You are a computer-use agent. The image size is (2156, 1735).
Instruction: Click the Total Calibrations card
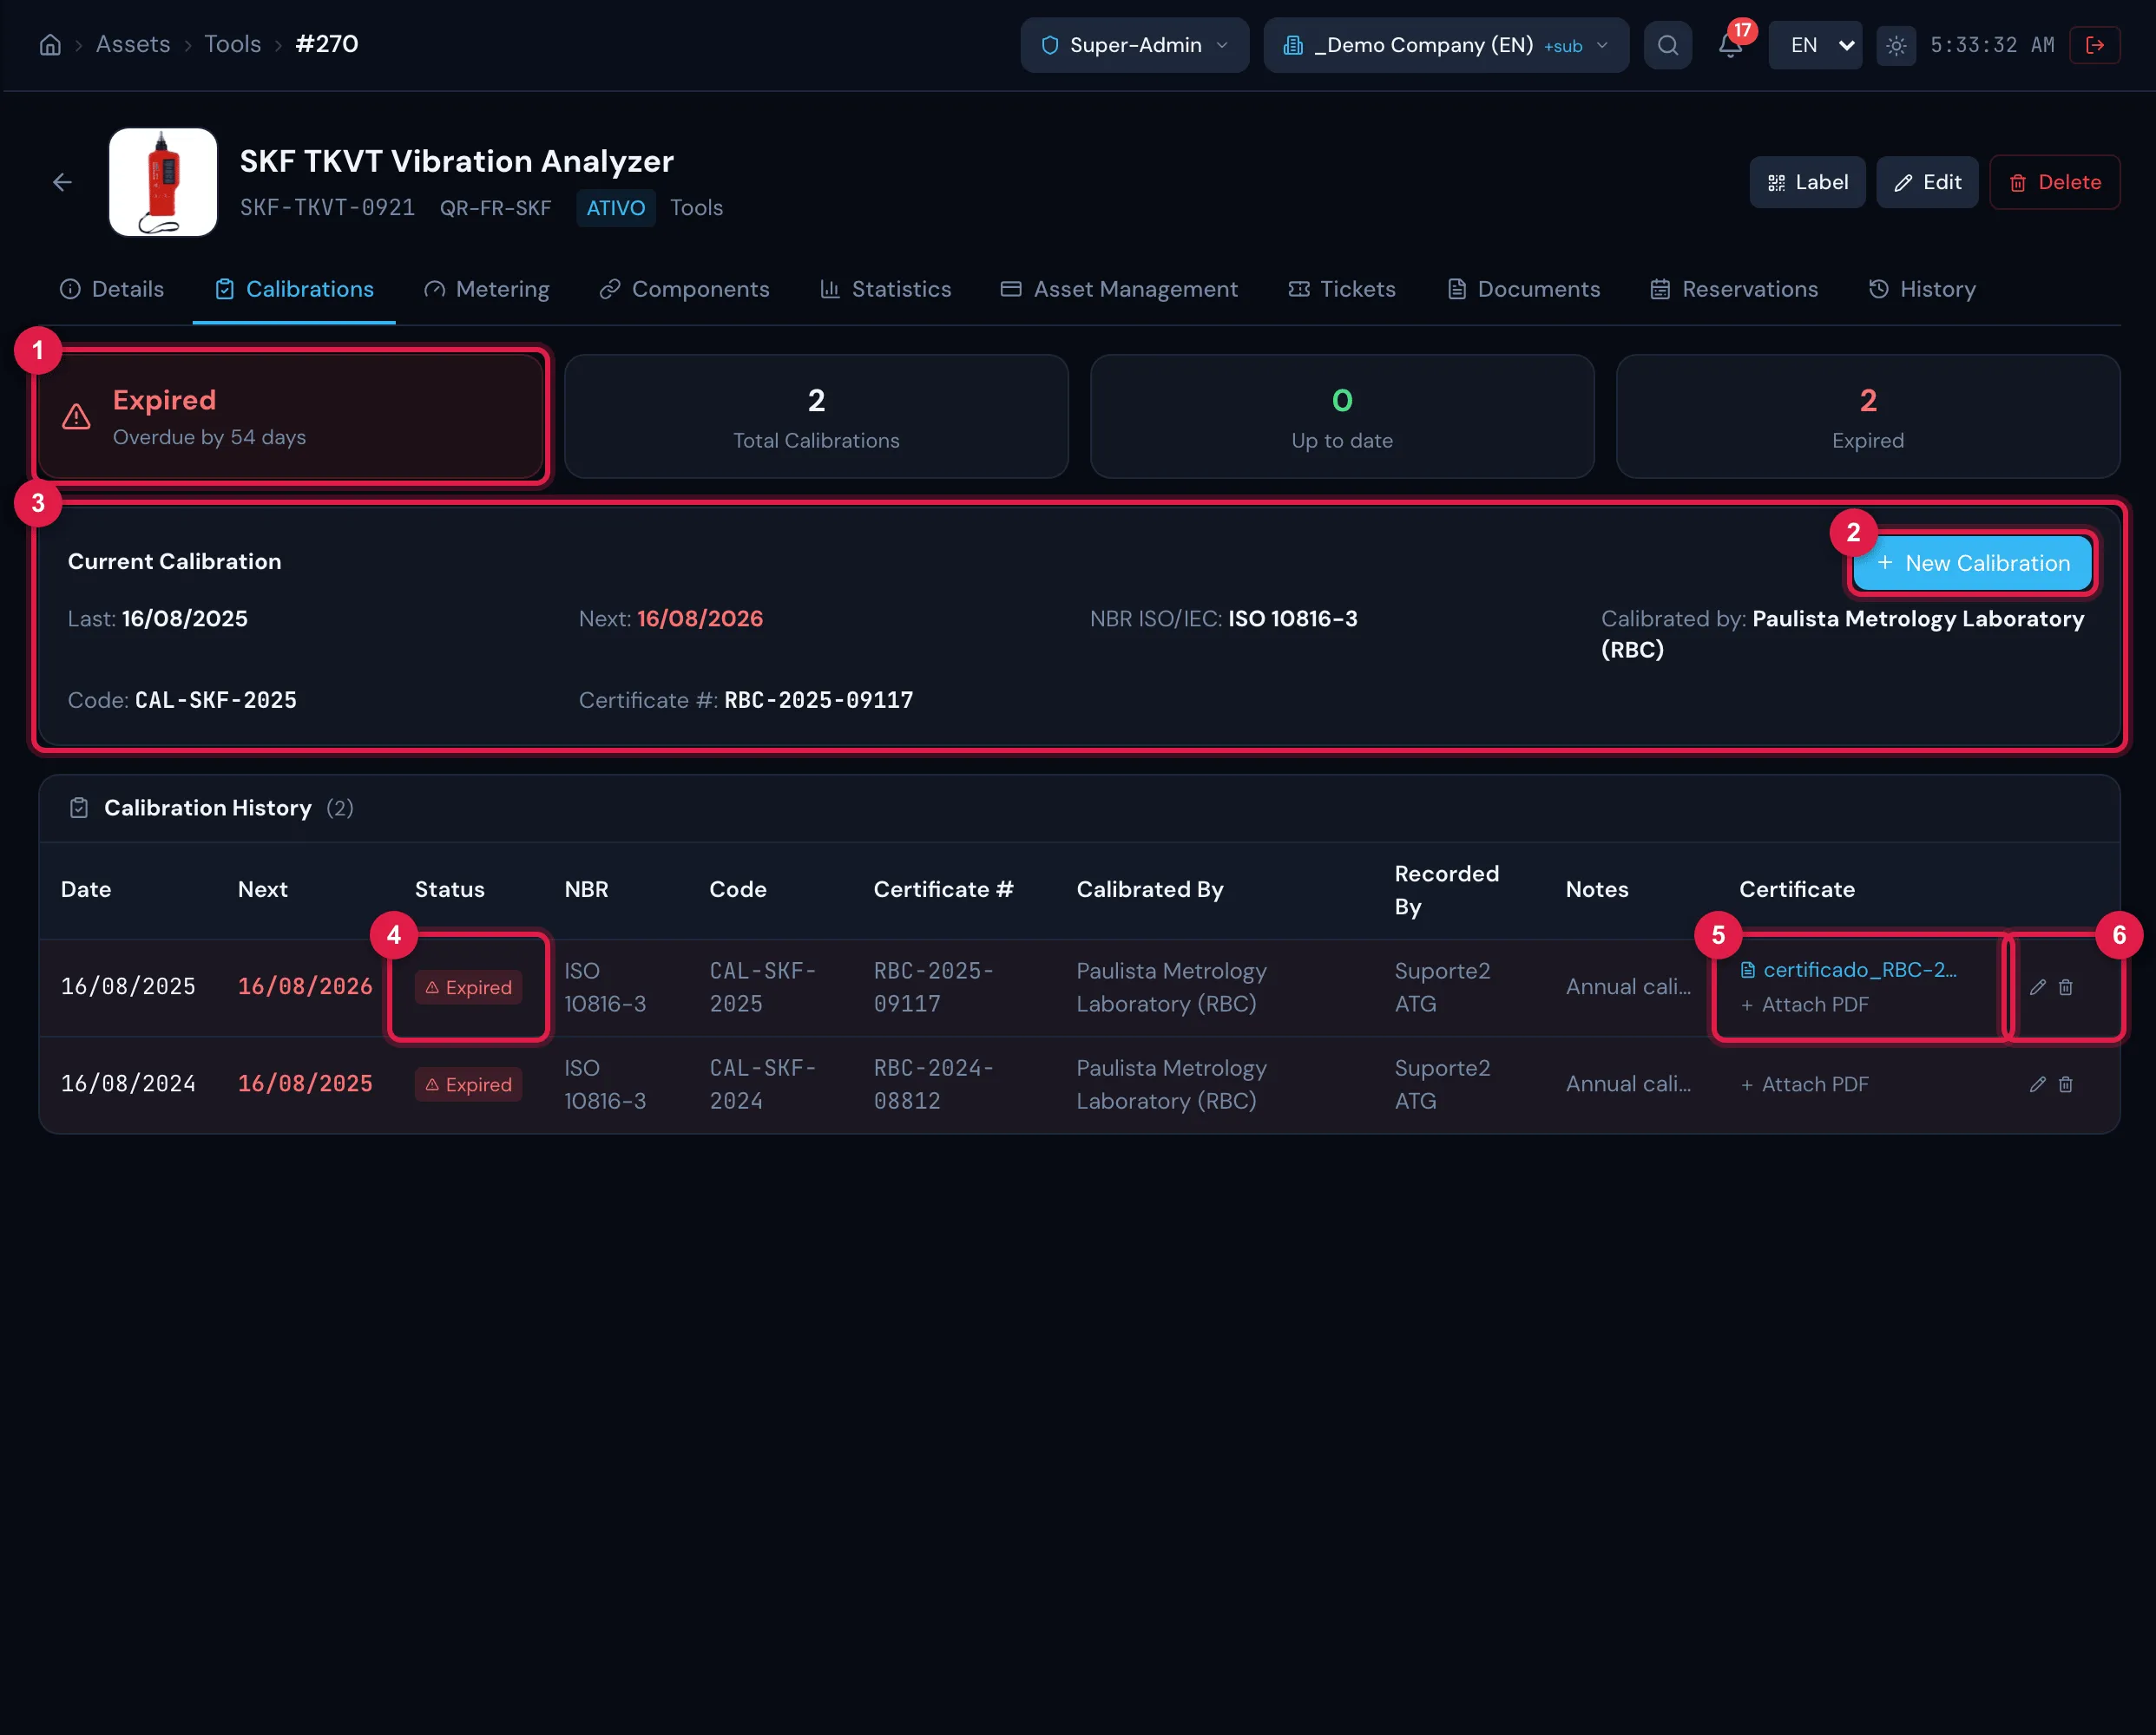pyautogui.click(x=816, y=416)
